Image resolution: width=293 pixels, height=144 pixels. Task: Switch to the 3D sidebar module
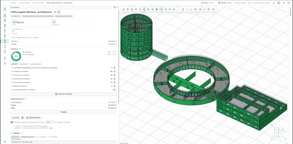5,31
